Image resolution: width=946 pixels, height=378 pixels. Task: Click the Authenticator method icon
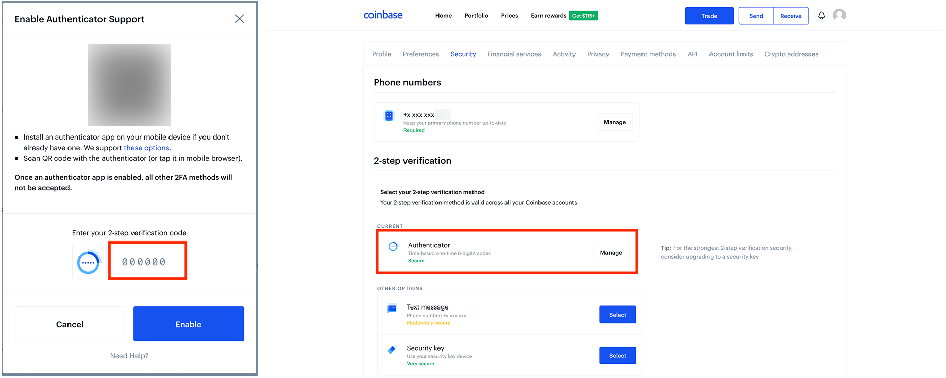click(x=393, y=247)
